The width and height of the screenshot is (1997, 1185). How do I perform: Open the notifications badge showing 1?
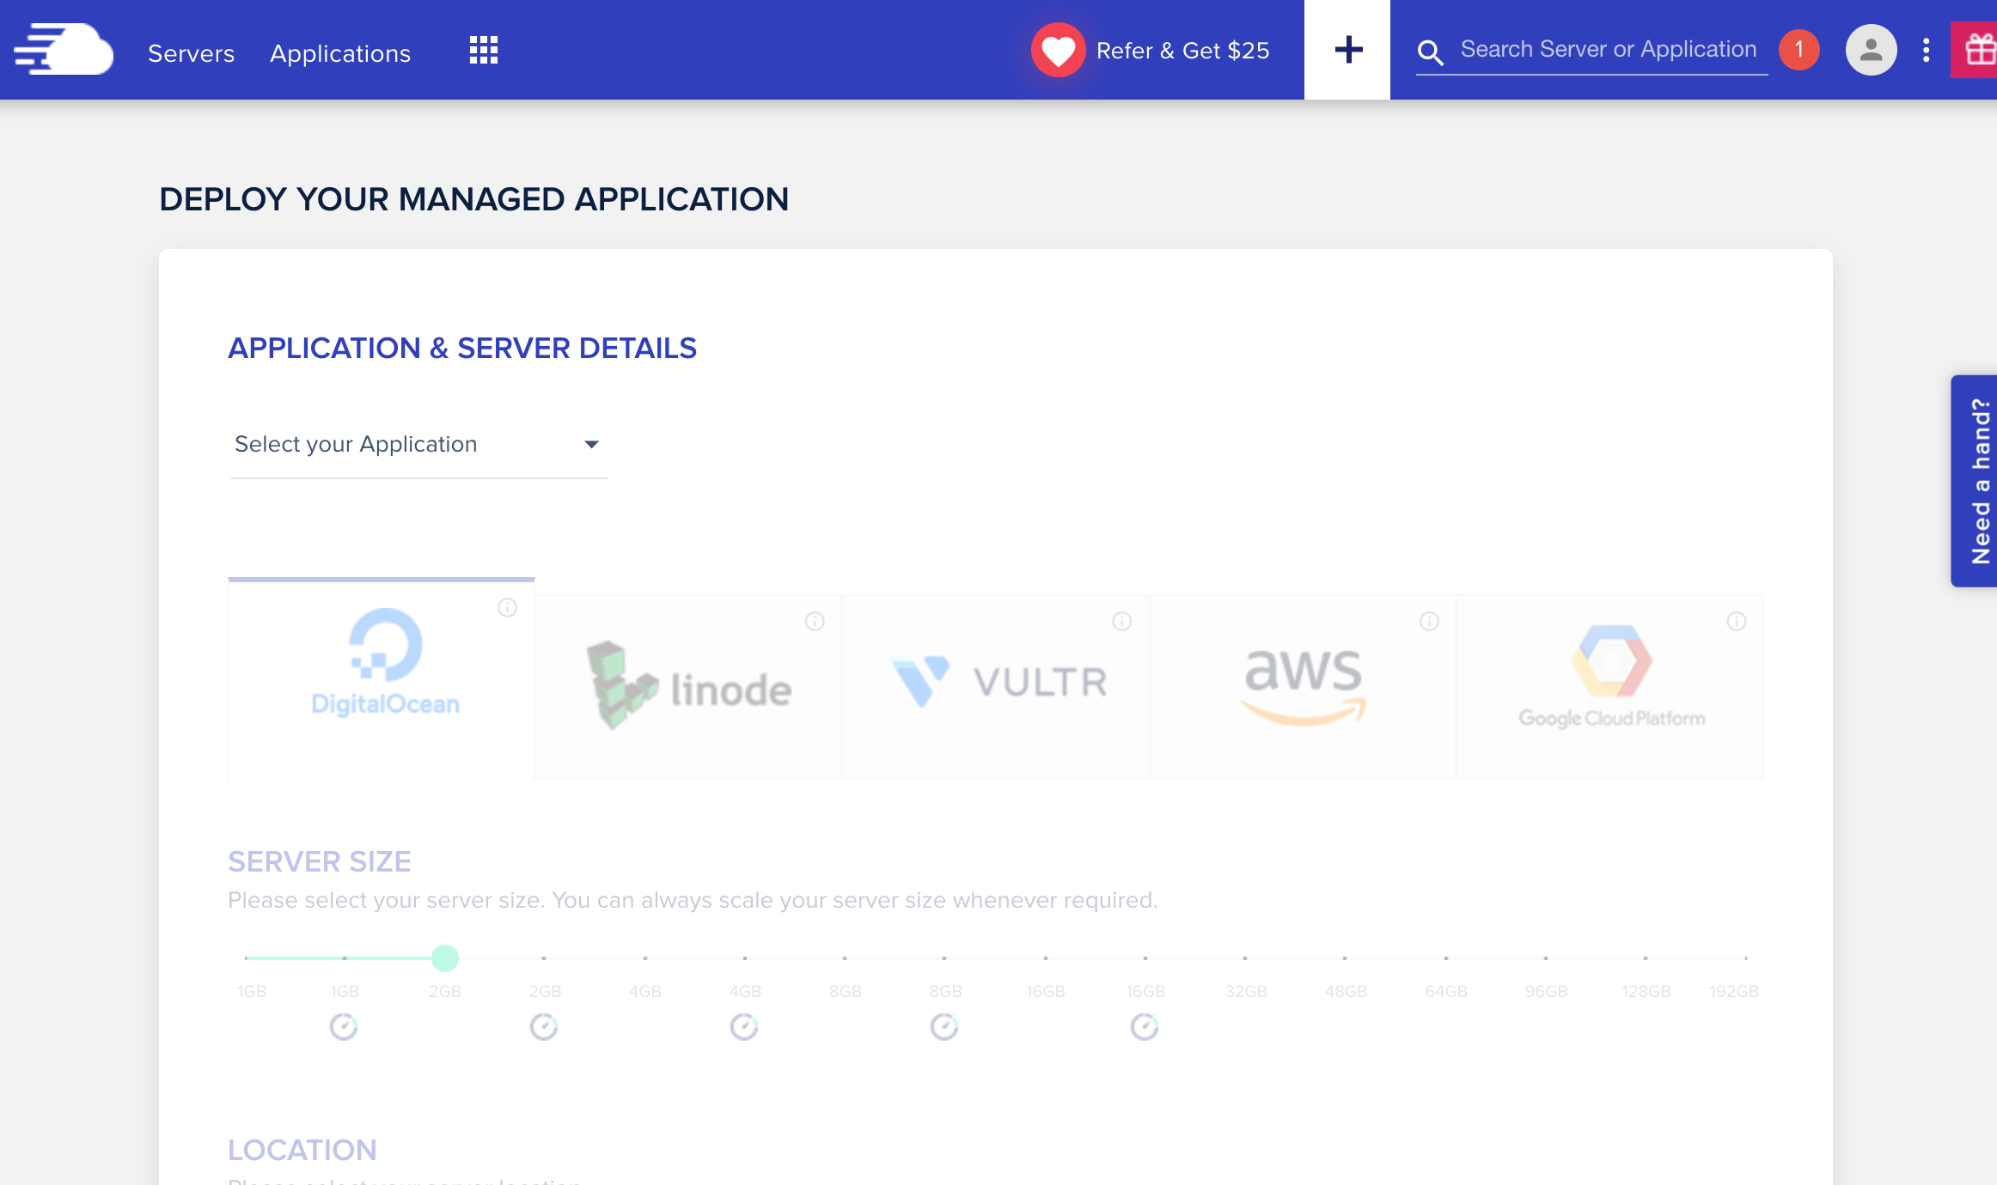(1799, 50)
